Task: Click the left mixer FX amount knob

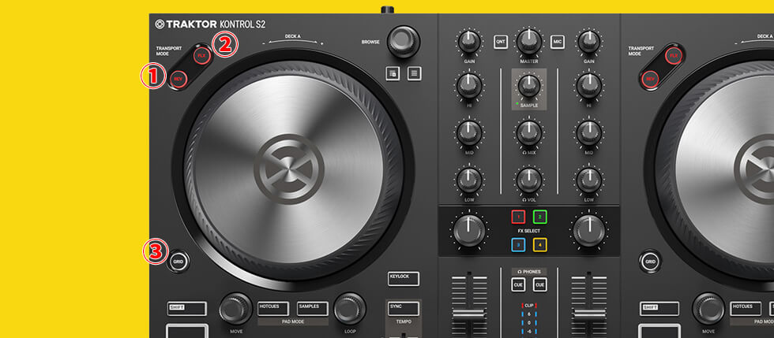Action: (x=469, y=231)
